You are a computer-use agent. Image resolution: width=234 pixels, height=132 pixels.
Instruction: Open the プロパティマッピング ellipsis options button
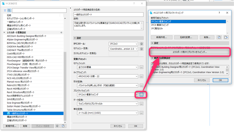point(141,95)
